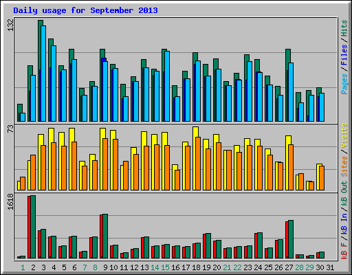Click day 26 on the x-axis
Viewport: 352px width, 275px height.
(278, 267)
